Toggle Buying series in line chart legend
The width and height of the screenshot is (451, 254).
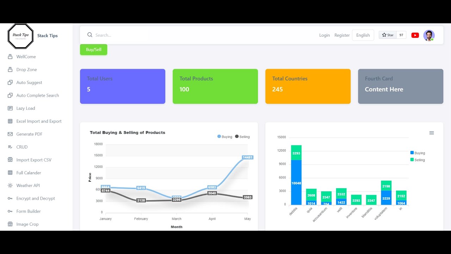(225, 137)
